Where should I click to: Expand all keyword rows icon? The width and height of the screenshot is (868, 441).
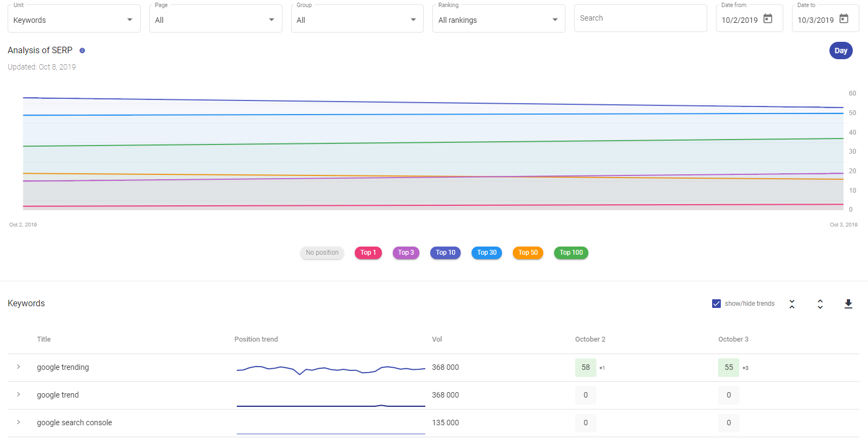(x=820, y=304)
